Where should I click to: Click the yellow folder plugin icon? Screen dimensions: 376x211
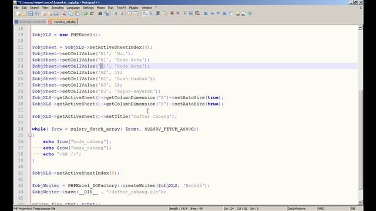[x=237, y=13]
